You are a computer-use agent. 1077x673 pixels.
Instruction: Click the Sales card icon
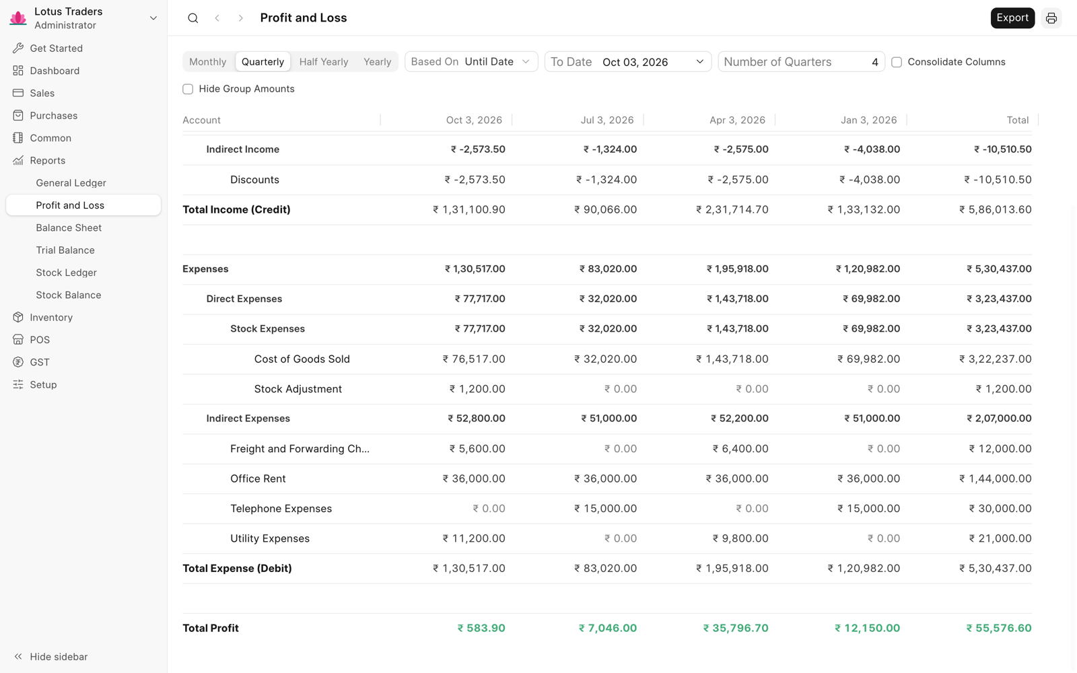(18, 93)
